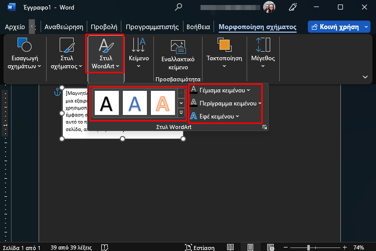
Task: Select the Μορφοποίηση σχήματος tab
Action: pos(258,27)
